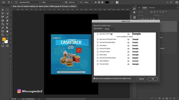Activate Plau Black cloud icon
This screenshot has width=179, height=100.
pos(98,46)
